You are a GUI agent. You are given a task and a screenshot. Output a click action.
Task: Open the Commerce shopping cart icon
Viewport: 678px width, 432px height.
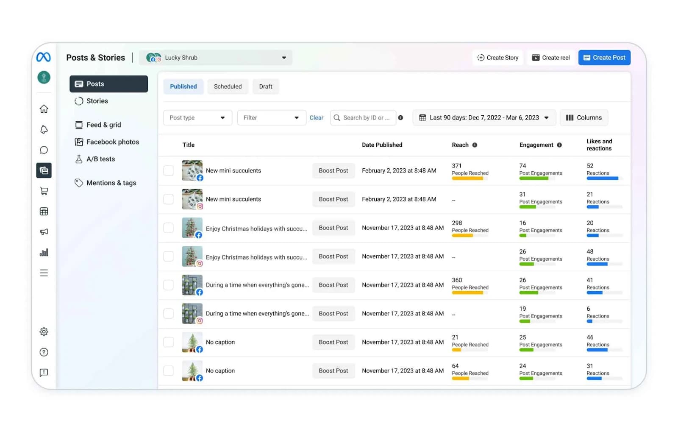44,191
